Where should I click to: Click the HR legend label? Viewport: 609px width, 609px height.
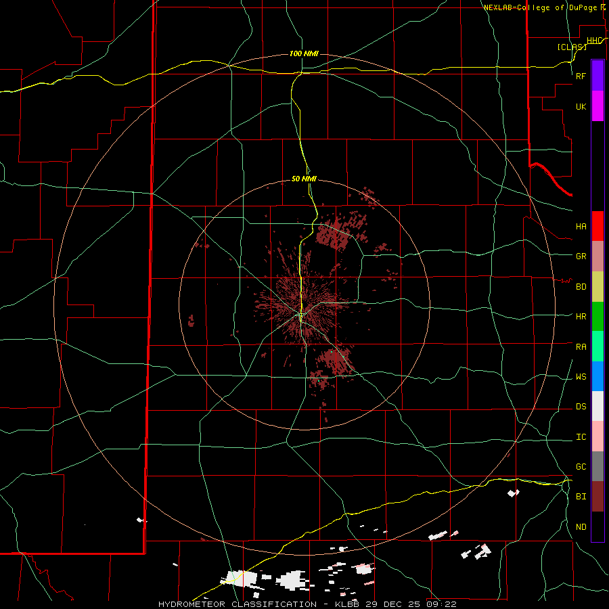[x=581, y=316]
